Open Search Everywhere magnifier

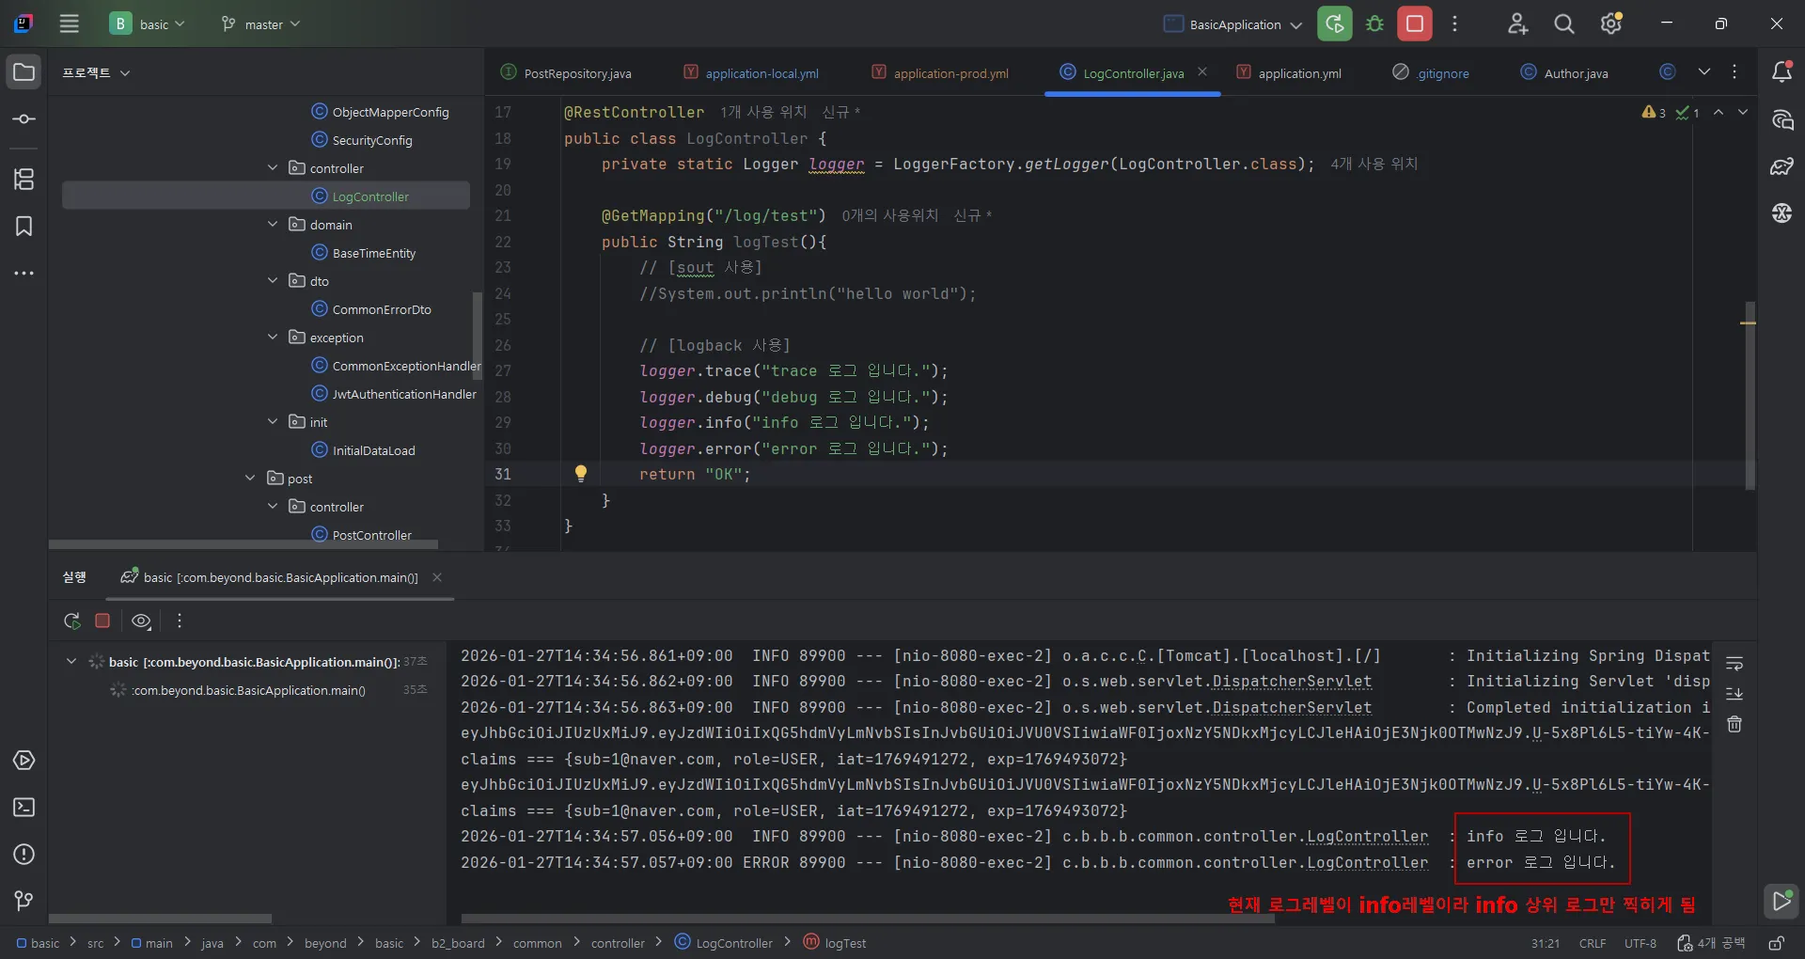[1564, 24]
